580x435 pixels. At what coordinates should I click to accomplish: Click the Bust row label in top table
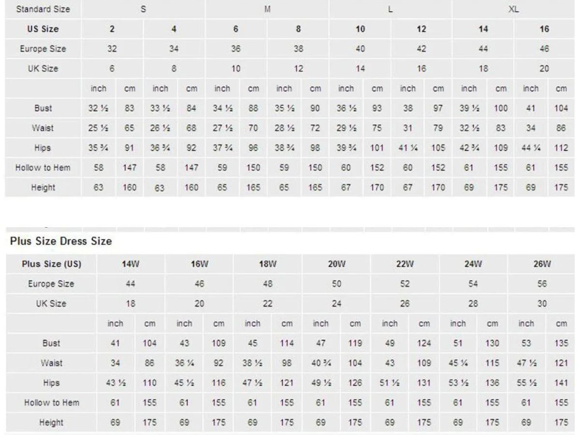point(43,108)
